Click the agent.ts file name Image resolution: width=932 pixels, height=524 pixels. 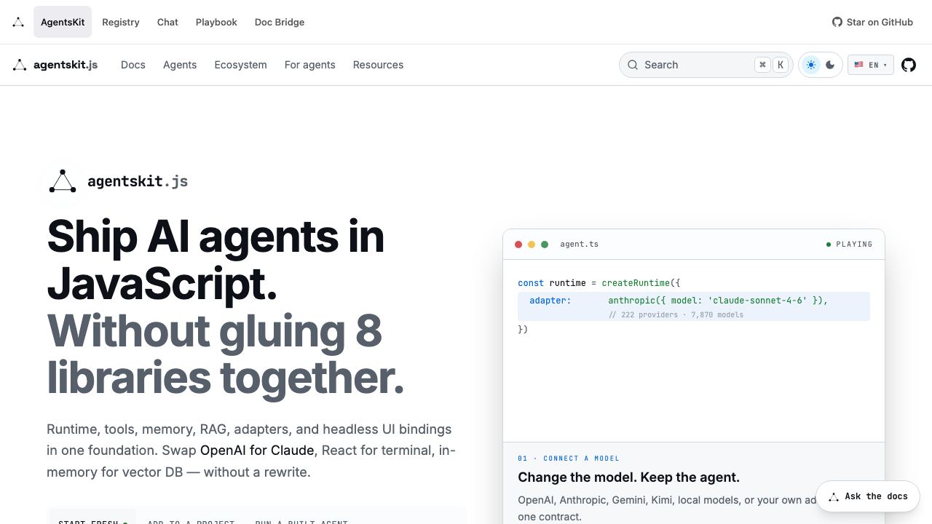pyautogui.click(x=579, y=245)
